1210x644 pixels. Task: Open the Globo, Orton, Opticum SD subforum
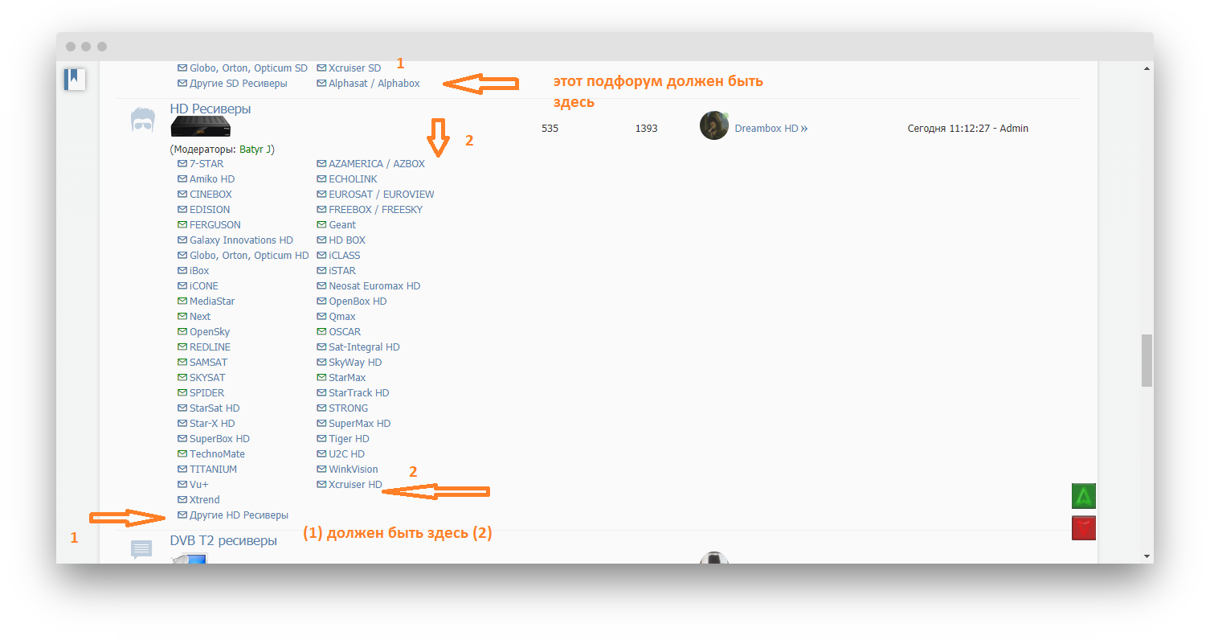point(248,68)
